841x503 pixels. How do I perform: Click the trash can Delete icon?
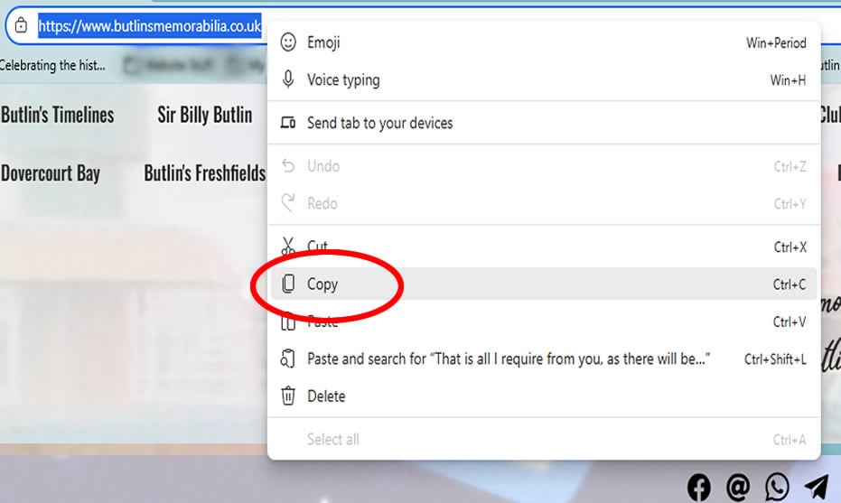pyautogui.click(x=288, y=396)
